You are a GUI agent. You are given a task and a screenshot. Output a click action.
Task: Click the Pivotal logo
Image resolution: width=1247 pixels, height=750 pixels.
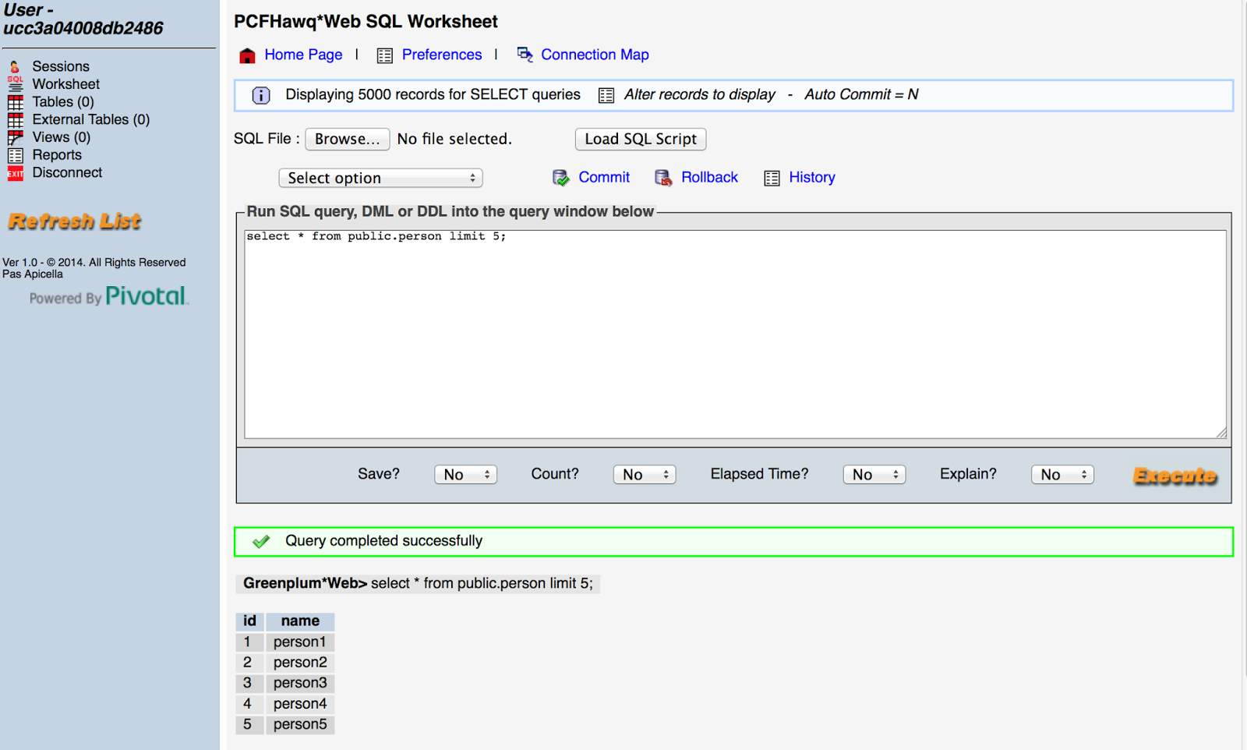point(147,296)
